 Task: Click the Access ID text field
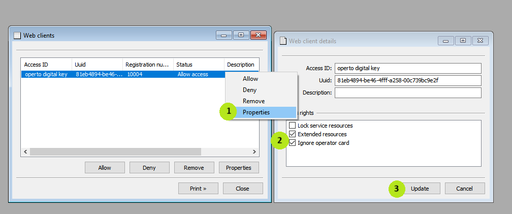[x=407, y=68]
